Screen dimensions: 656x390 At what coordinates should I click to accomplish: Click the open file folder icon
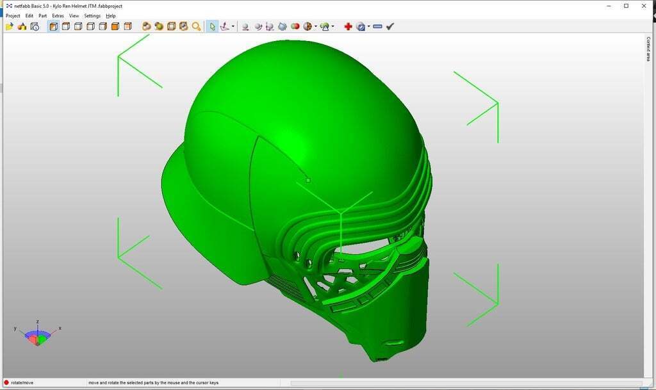9,26
